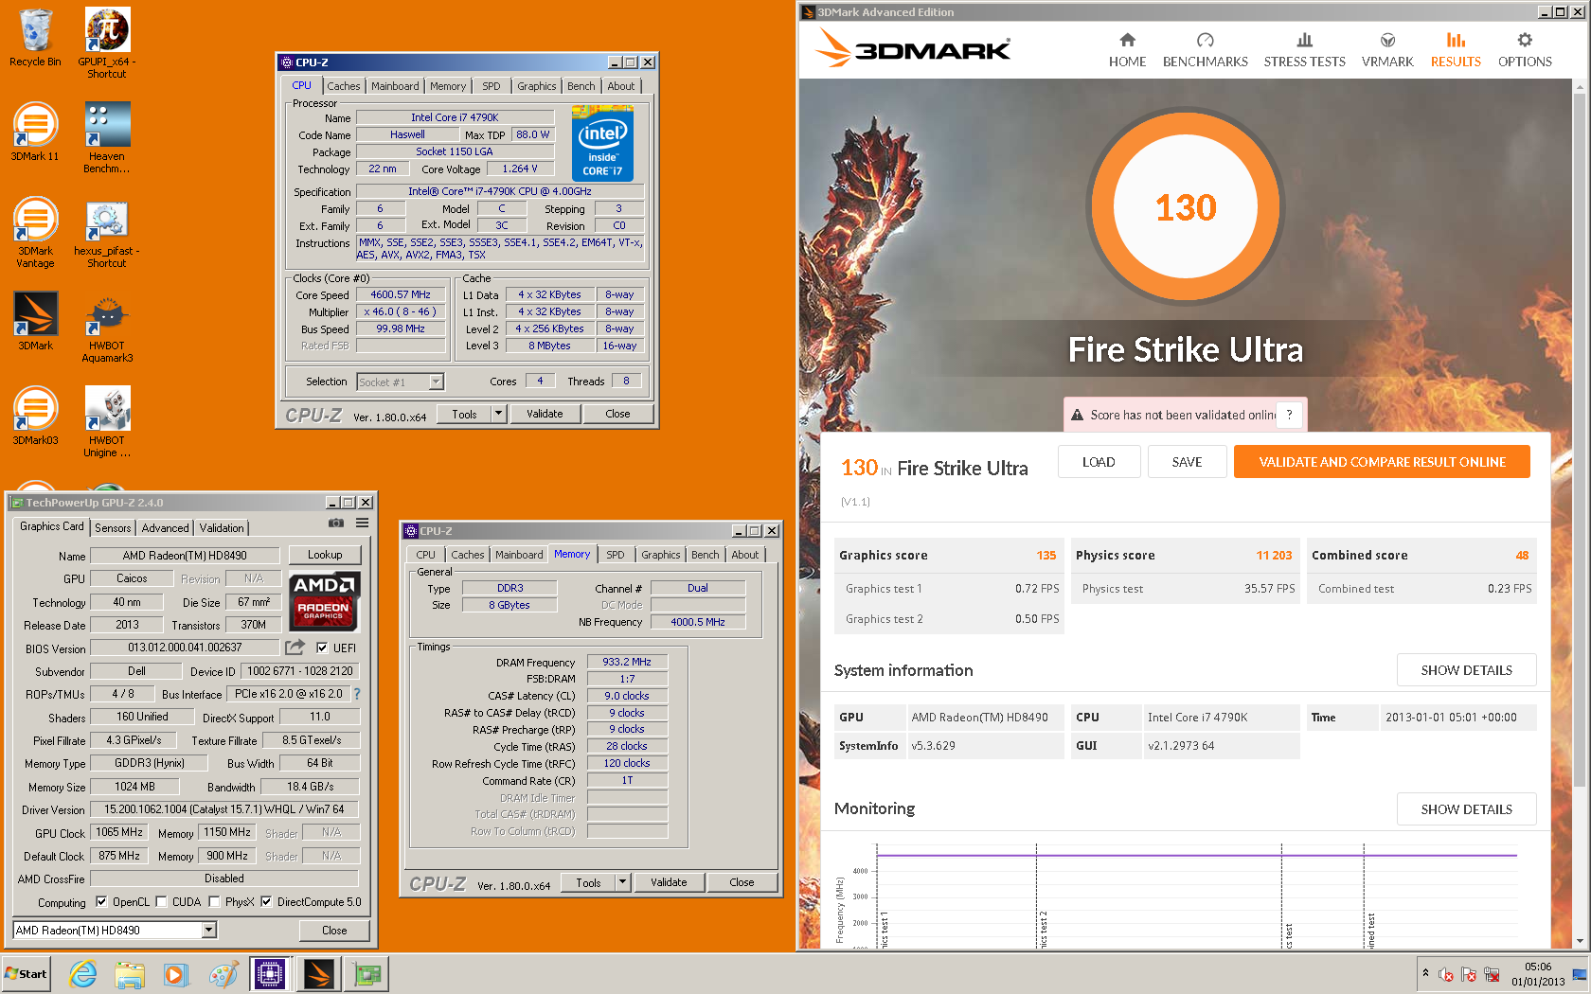
Task: Click SAVE button in 3DMark
Action: (1187, 462)
